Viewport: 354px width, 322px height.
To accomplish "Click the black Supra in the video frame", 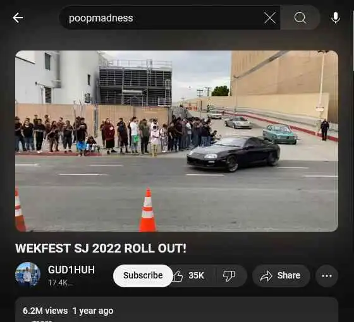I will 234,154.
